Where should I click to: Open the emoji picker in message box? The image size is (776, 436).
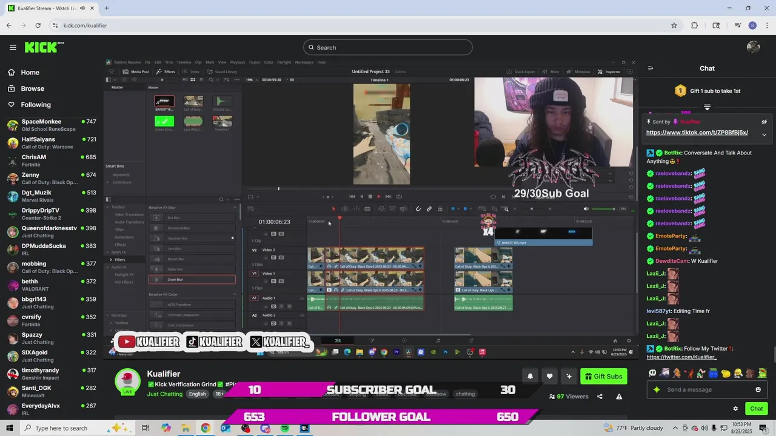point(758,389)
